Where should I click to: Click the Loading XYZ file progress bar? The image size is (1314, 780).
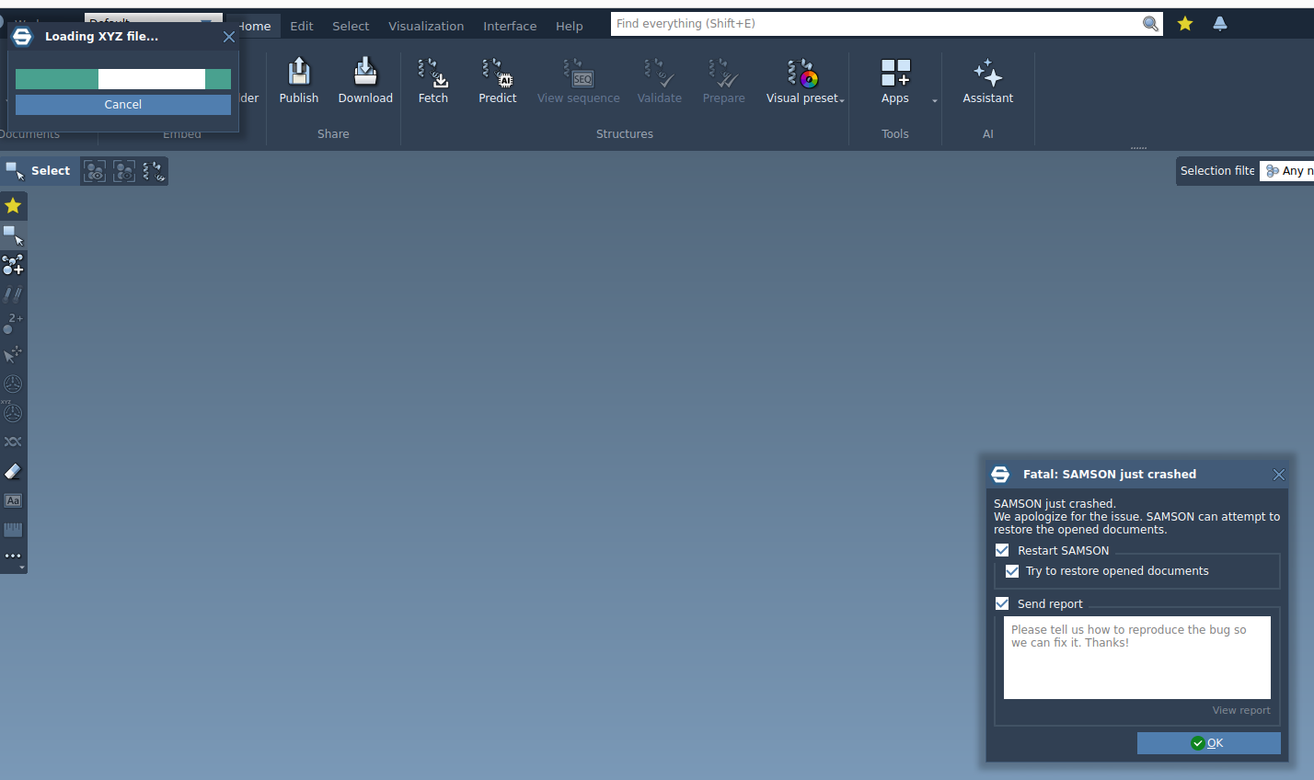tap(123, 79)
